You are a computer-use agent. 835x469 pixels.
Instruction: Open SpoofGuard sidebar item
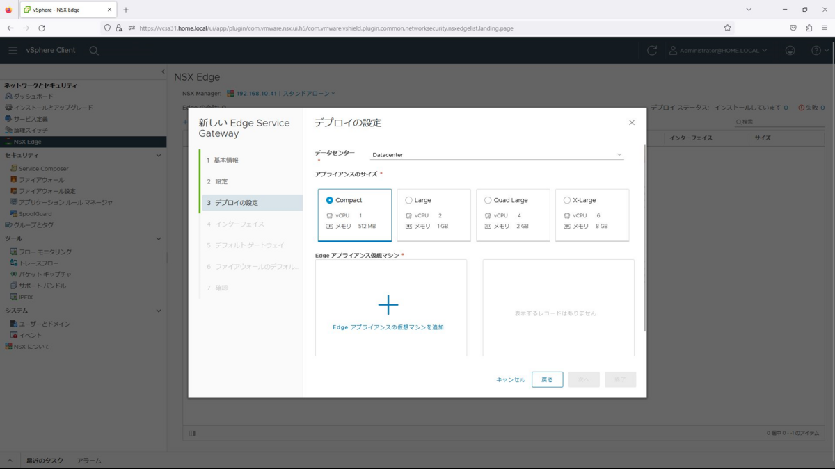point(35,214)
